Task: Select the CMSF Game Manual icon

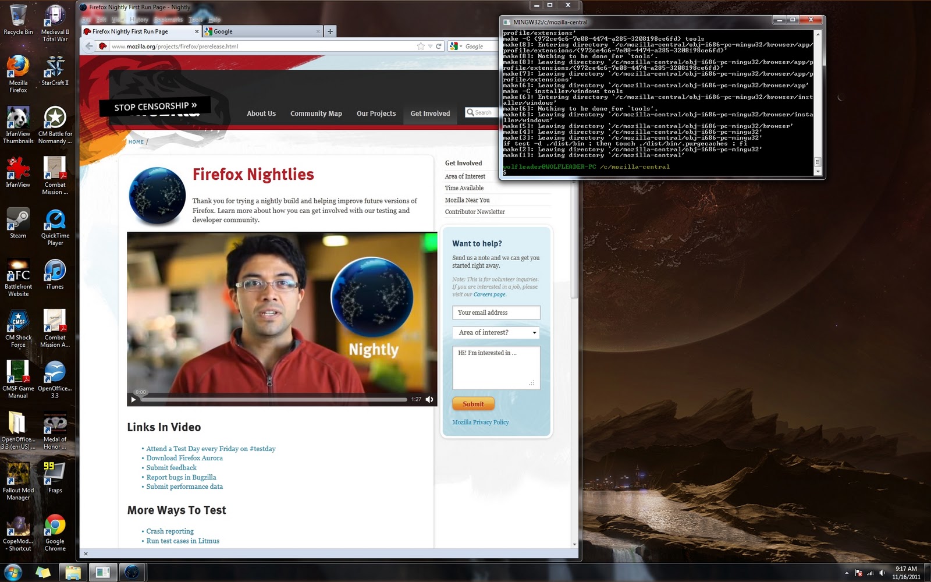Action: pos(18,379)
